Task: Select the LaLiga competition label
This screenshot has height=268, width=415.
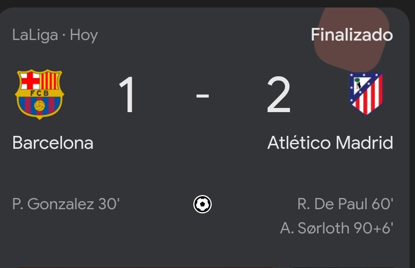Action: pos(35,35)
